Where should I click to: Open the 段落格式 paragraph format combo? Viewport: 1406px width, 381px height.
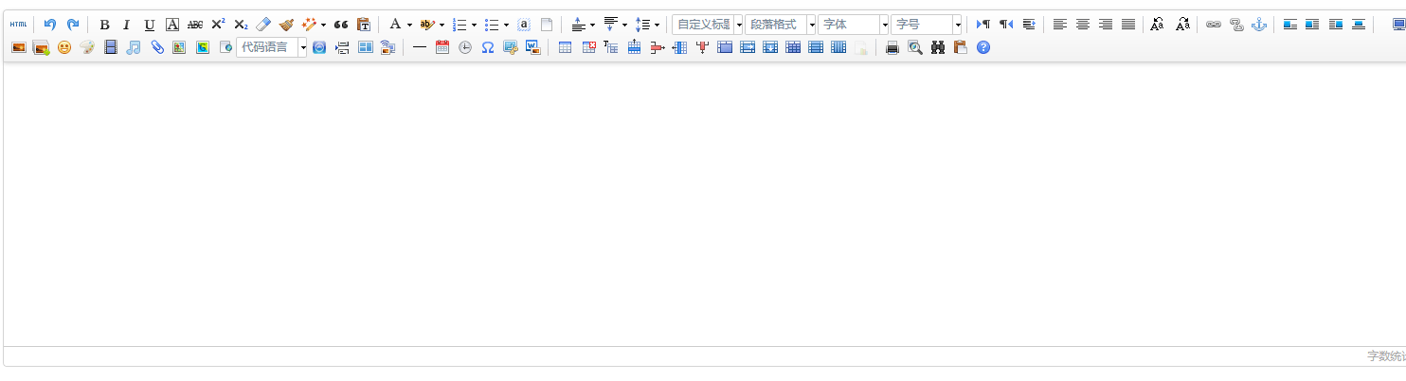[781, 25]
